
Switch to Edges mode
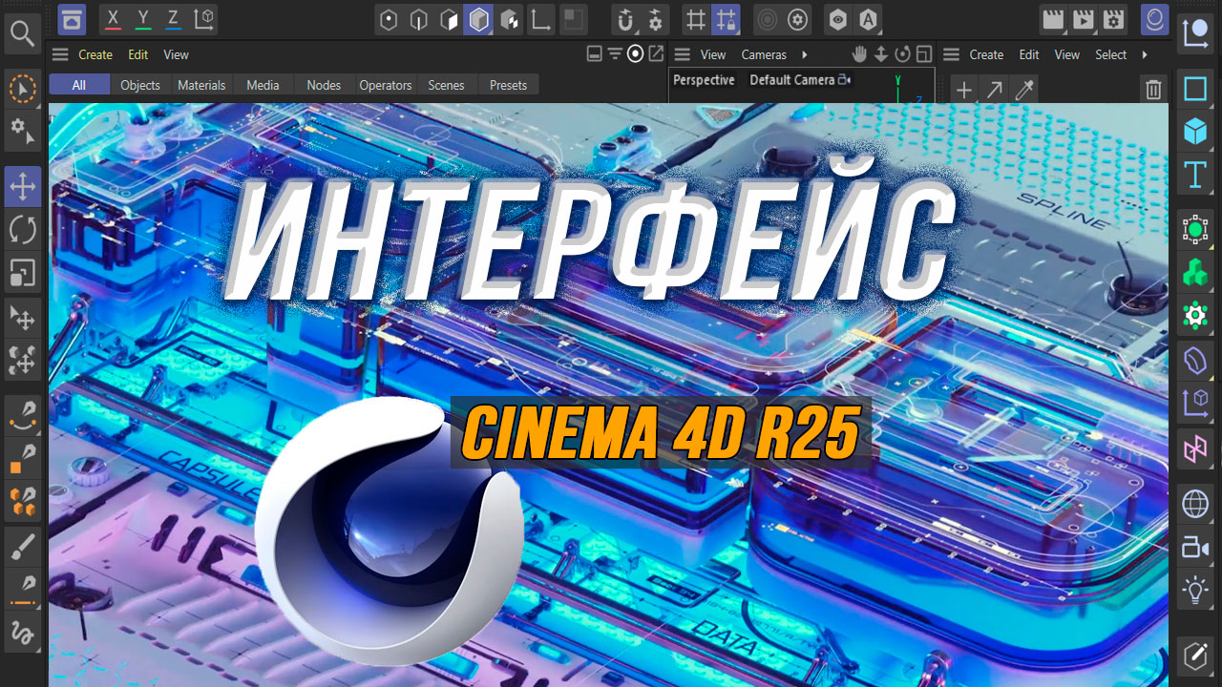pyautogui.click(x=418, y=18)
